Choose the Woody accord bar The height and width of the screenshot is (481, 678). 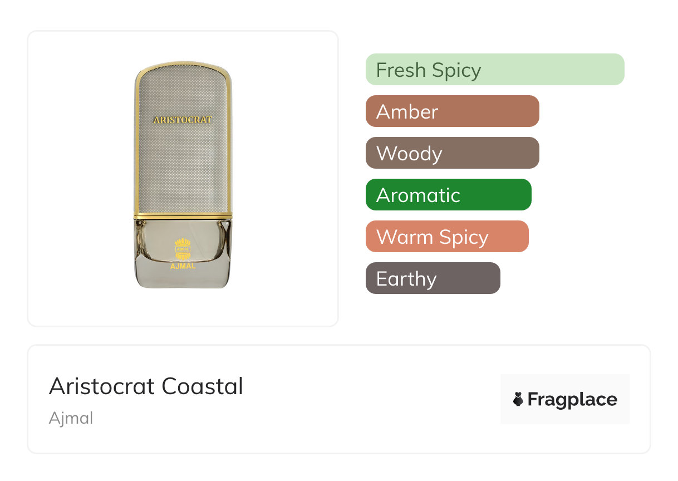(452, 153)
